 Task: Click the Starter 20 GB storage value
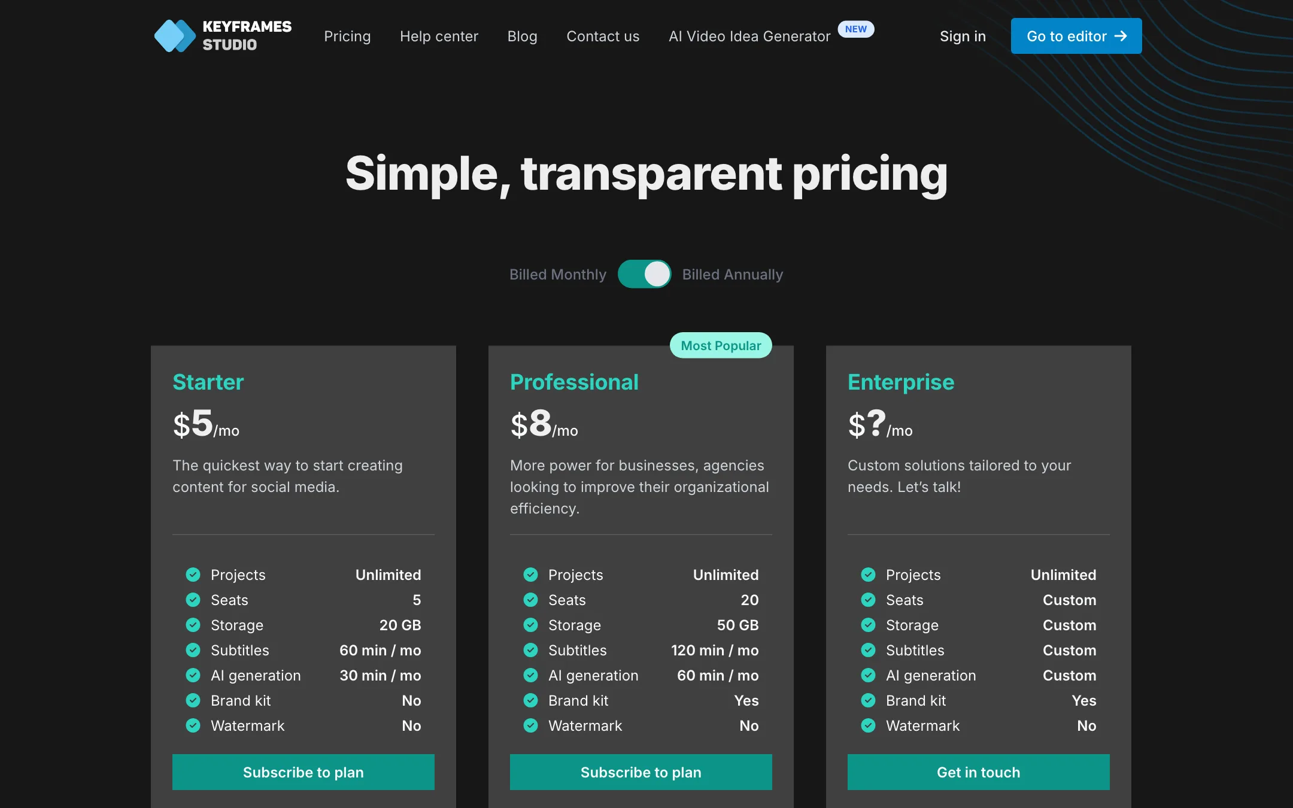click(400, 625)
